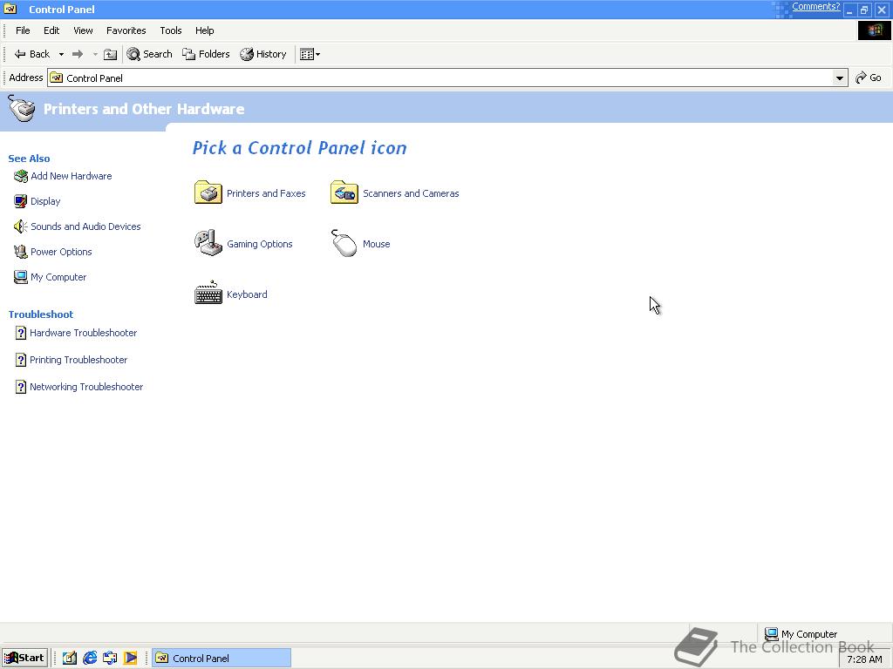Click the Windows flag logo at top right
This screenshot has width=893, height=669.
pyautogui.click(x=875, y=30)
